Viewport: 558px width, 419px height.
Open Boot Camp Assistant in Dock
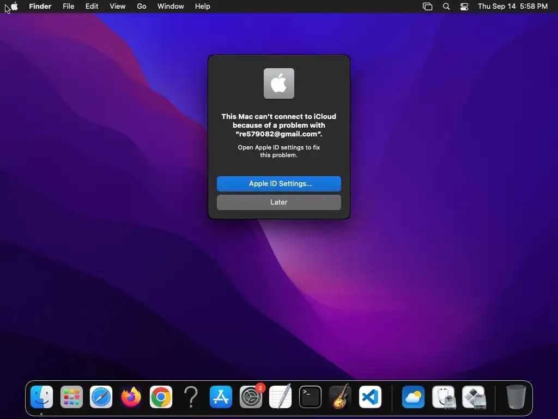474,397
